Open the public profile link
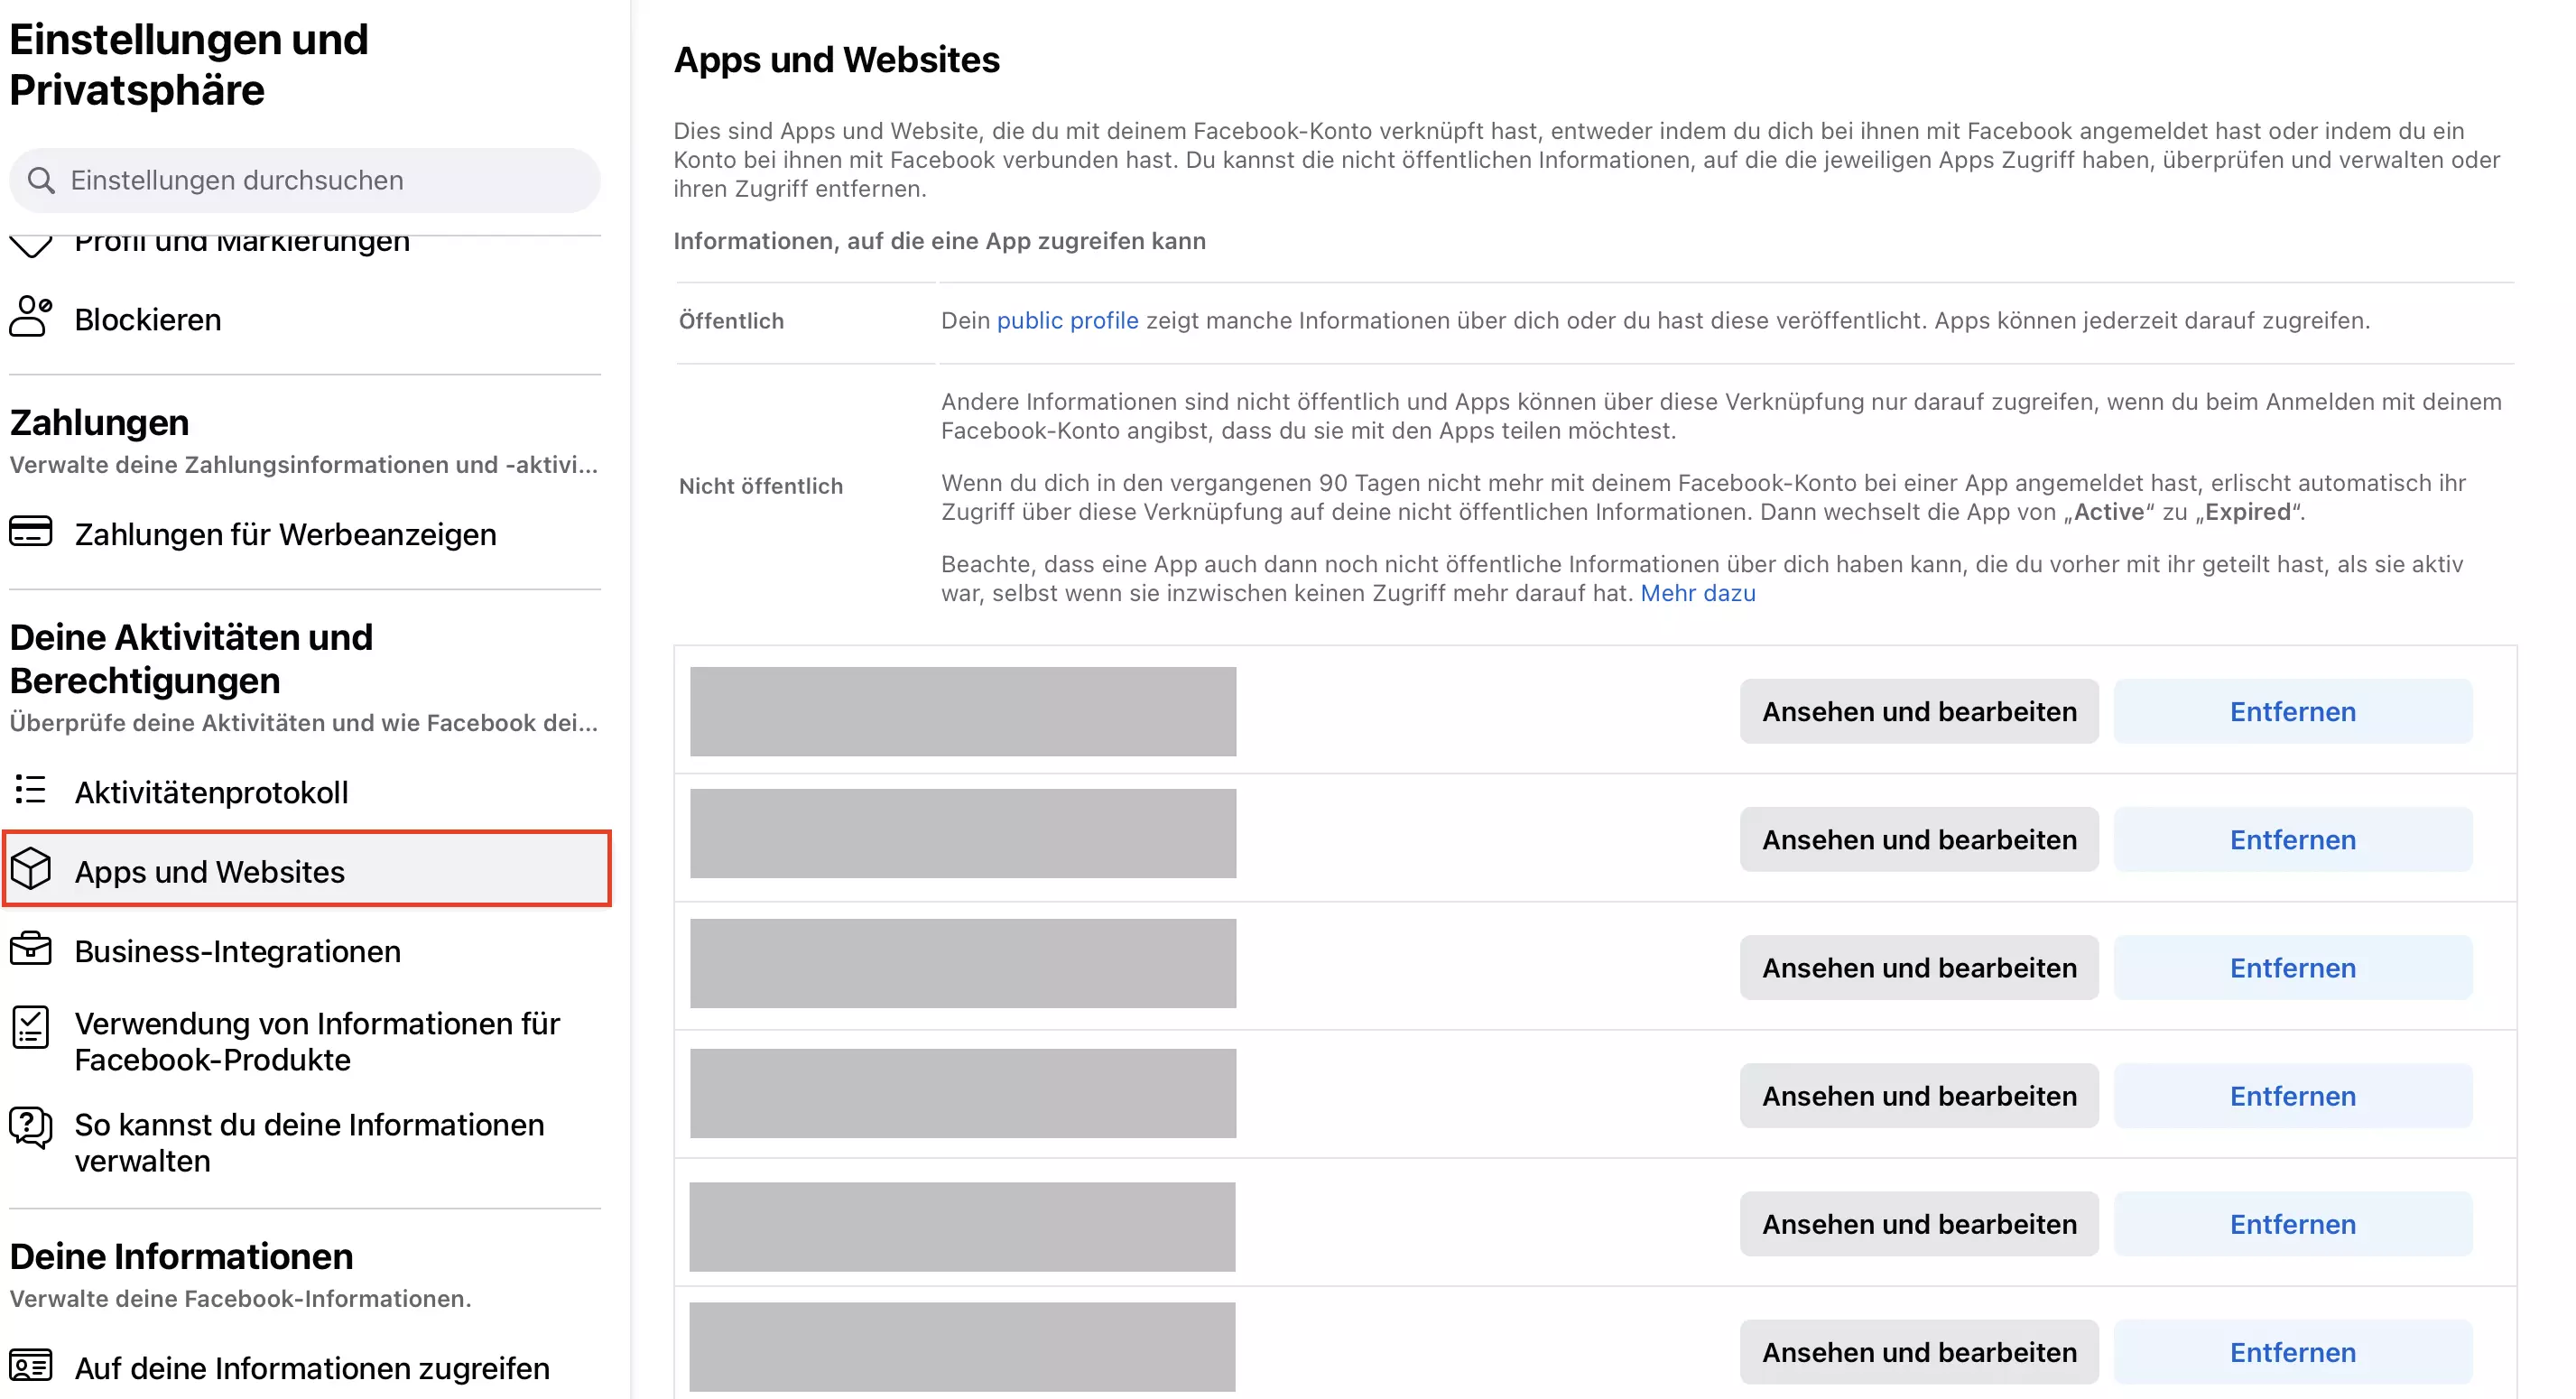2576x1399 pixels. tap(1066, 320)
